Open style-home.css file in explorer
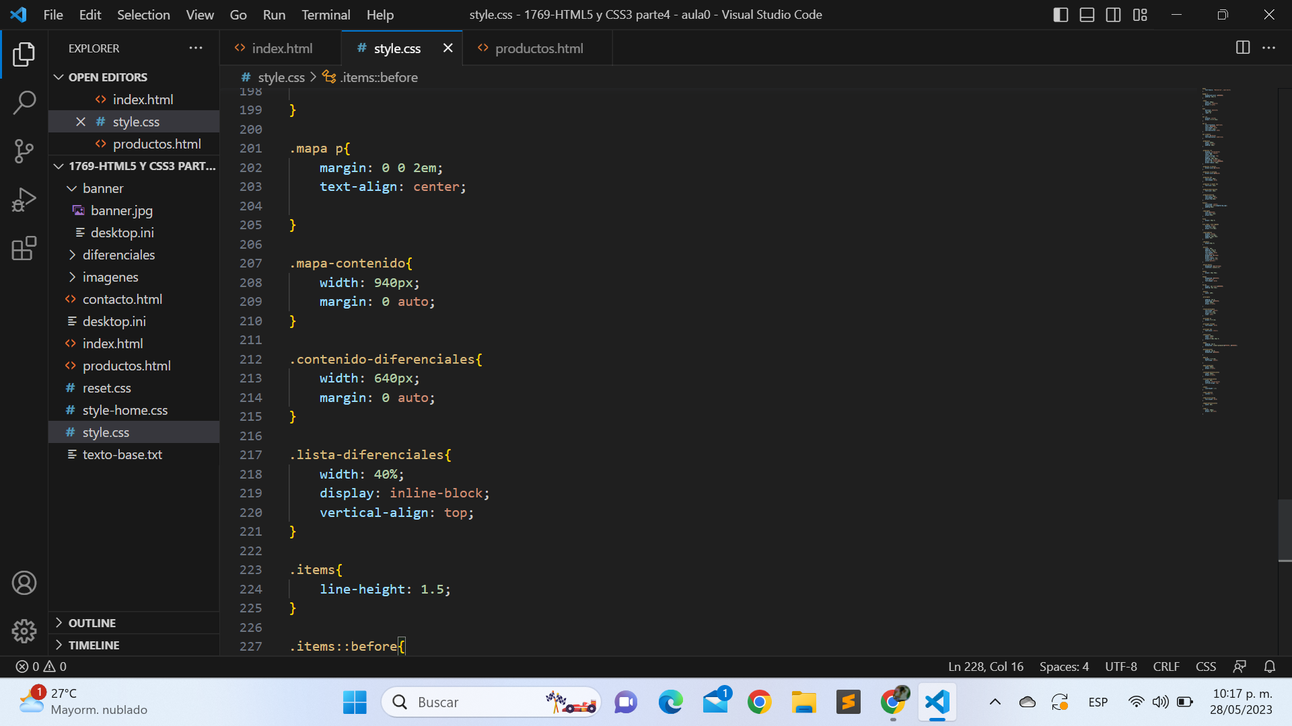This screenshot has width=1292, height=726. (125, 410)
